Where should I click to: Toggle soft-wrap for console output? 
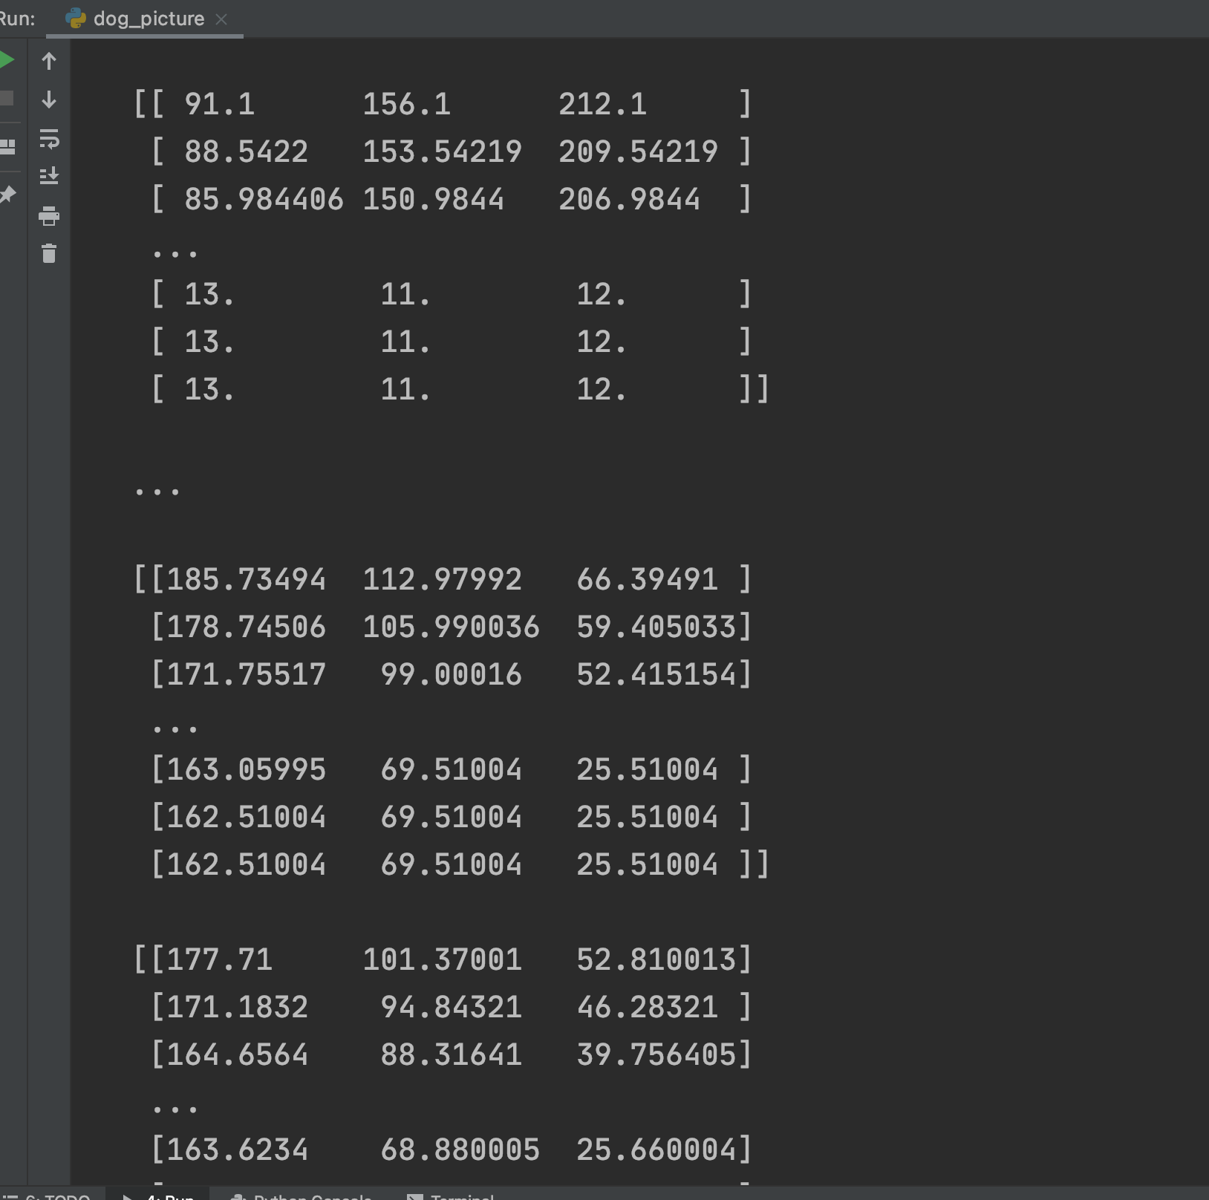pos(49,138)
